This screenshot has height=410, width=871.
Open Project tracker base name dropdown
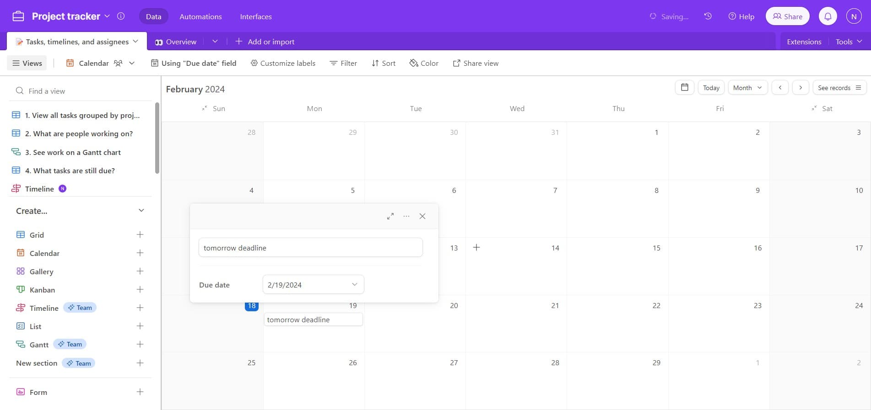[107, 16]
